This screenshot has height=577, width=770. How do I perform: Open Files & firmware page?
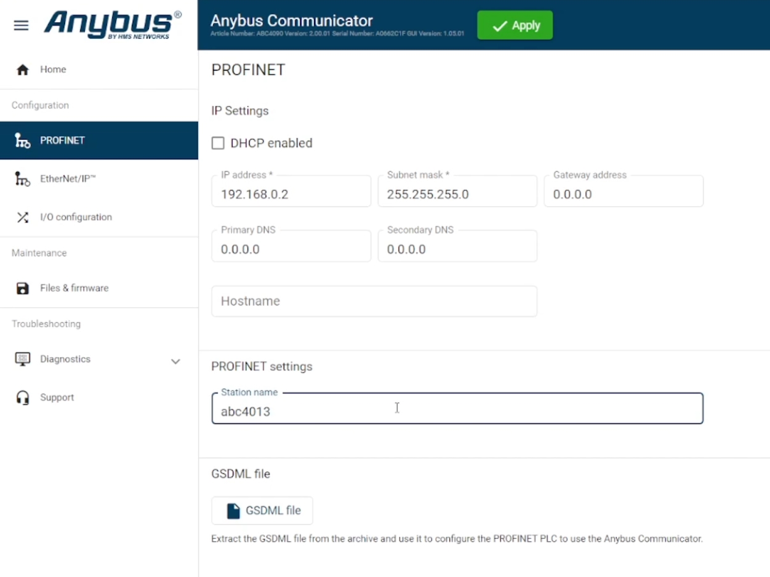click(98, 288)
